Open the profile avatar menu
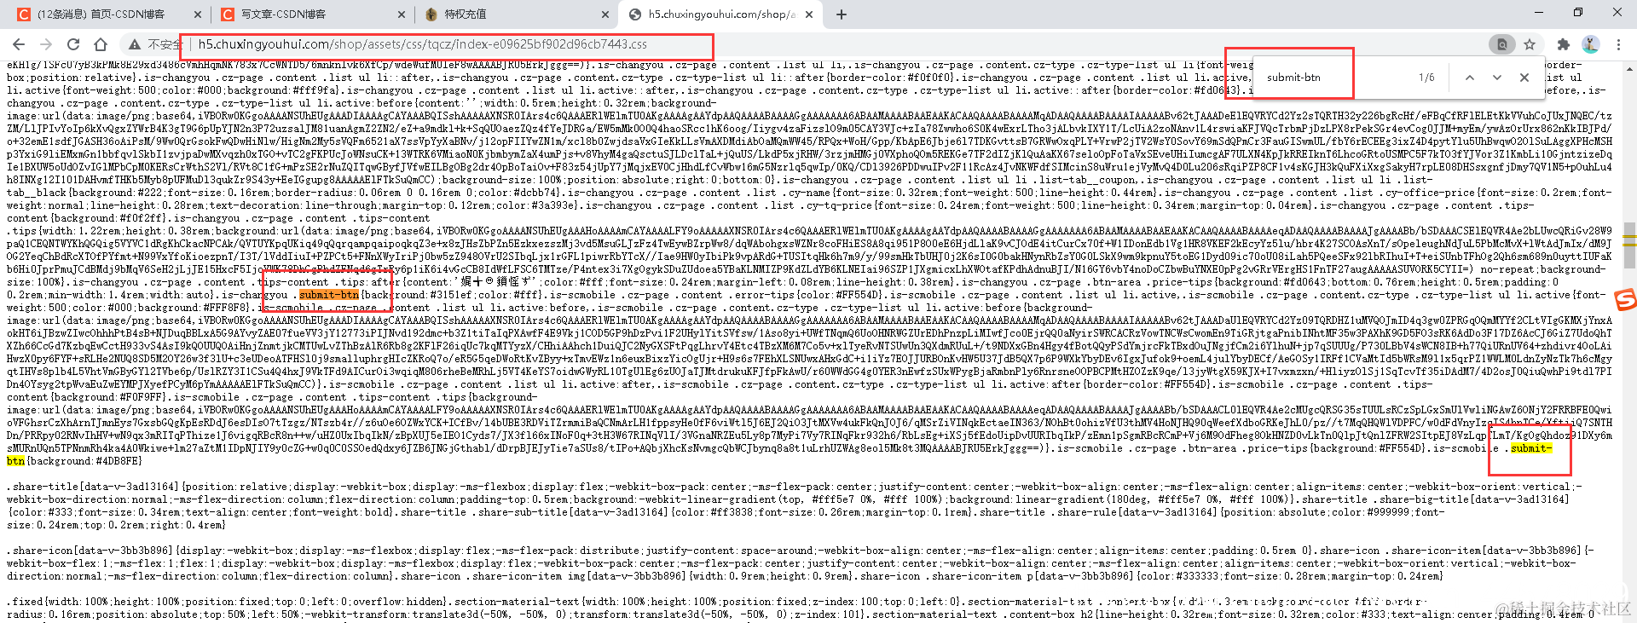Screen dimensions: 1637x623 [1590, 44]
